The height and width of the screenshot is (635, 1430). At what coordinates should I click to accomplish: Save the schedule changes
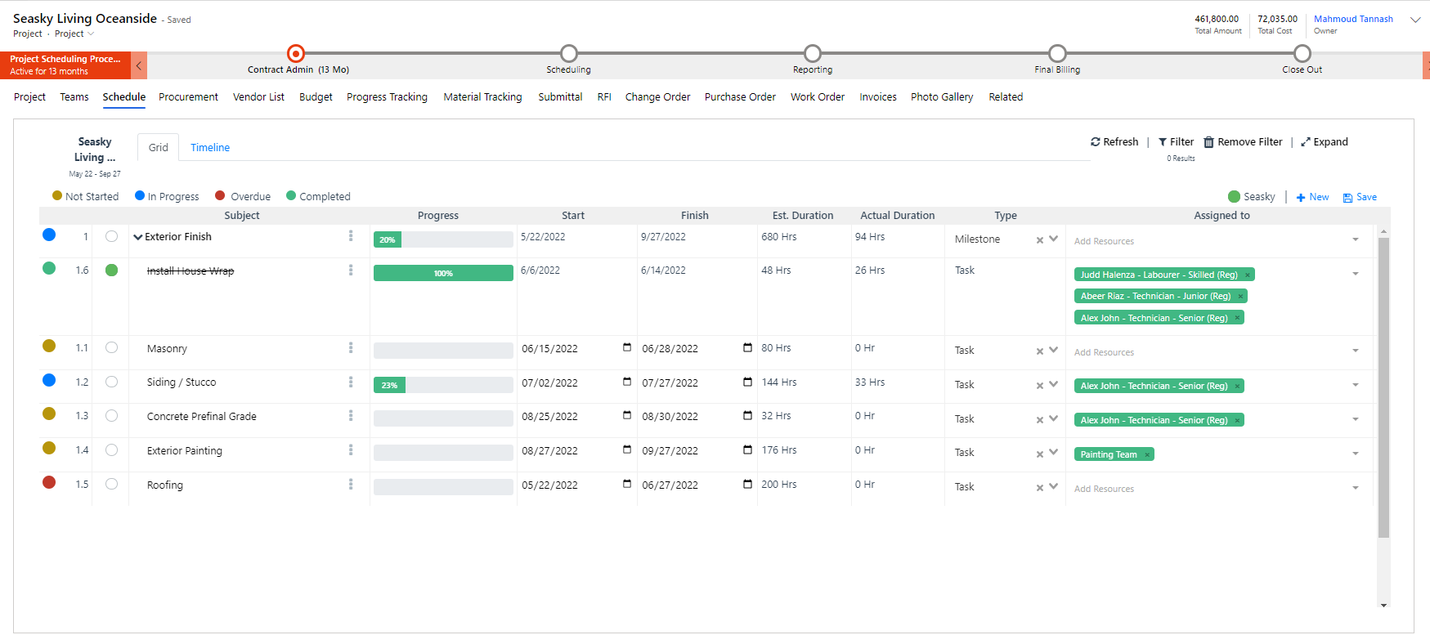(1360, 198)
